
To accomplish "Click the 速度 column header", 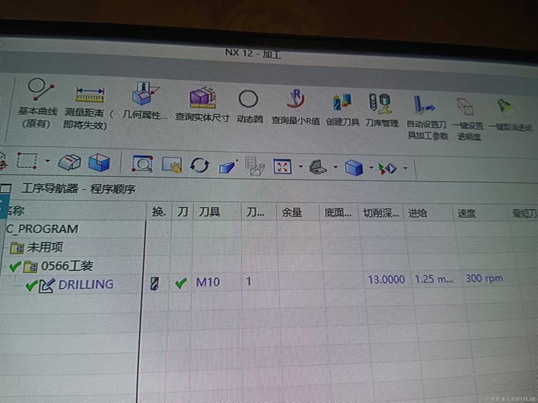I will click(466, 214).
